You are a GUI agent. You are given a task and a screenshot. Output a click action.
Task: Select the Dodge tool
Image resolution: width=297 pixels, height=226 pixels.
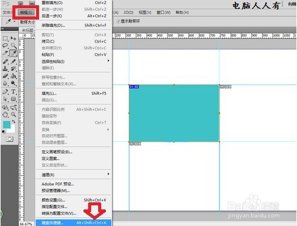[14, 83]
